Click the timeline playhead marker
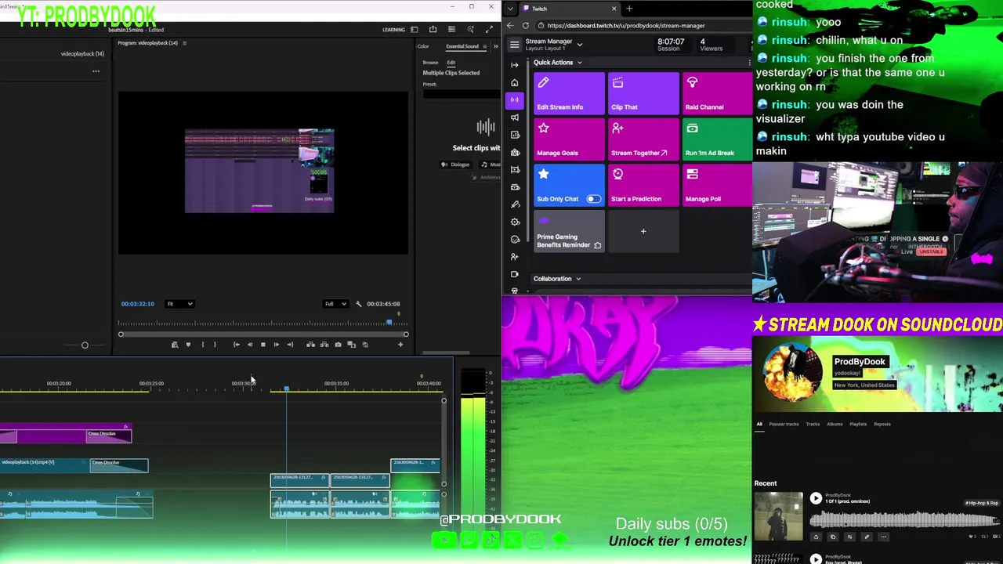This screenshot has height=564, width=1003. [286, 389]
